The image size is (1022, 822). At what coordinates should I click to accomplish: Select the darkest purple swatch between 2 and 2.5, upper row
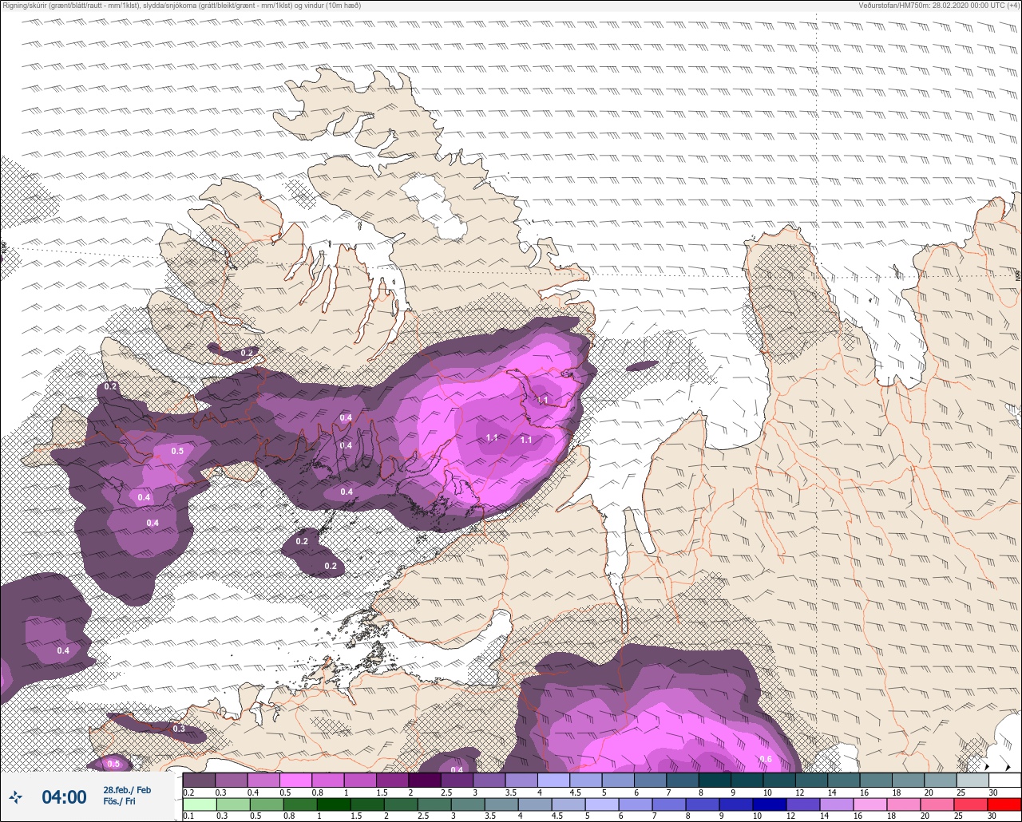tap(425, 780)
